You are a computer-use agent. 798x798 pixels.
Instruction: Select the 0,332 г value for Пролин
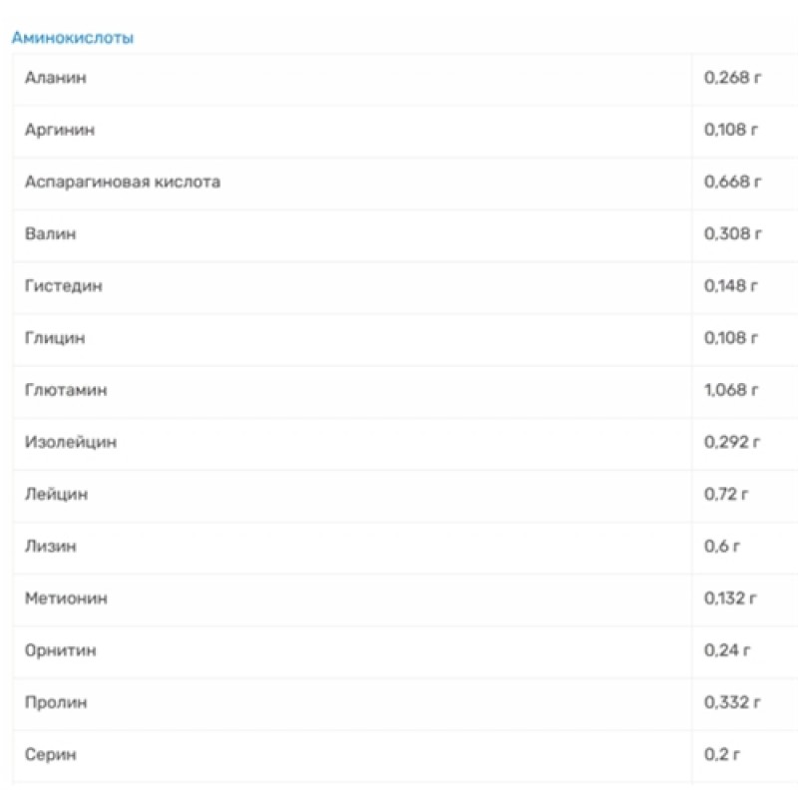733,702
